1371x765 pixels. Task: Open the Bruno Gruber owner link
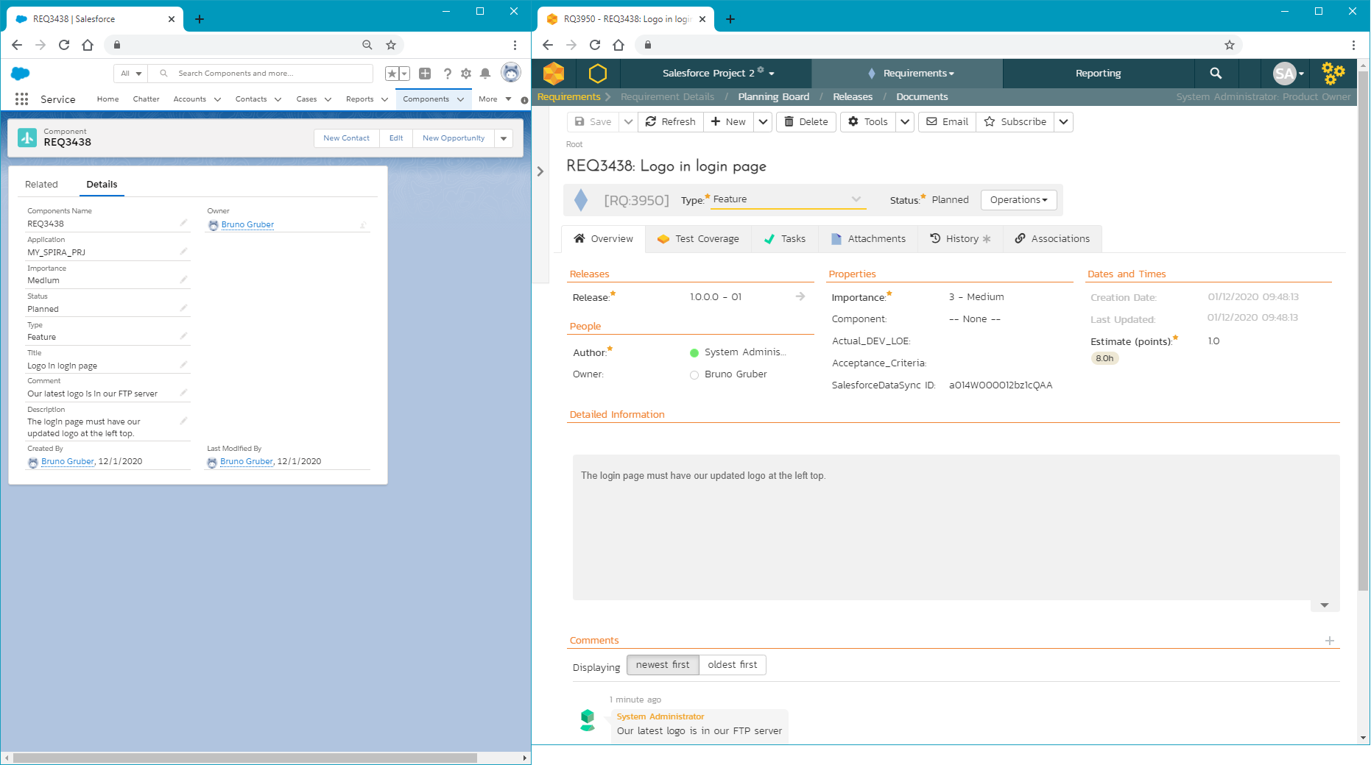pos(247,225)
